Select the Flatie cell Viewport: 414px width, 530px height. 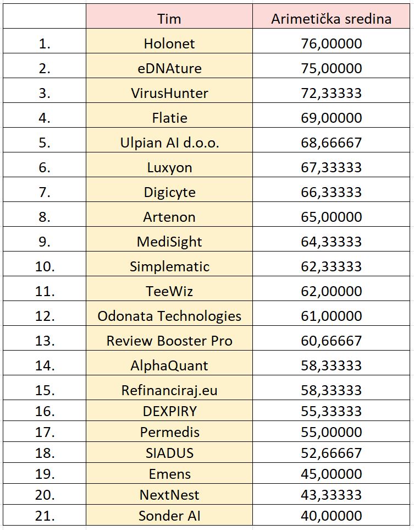pos(169,118)
